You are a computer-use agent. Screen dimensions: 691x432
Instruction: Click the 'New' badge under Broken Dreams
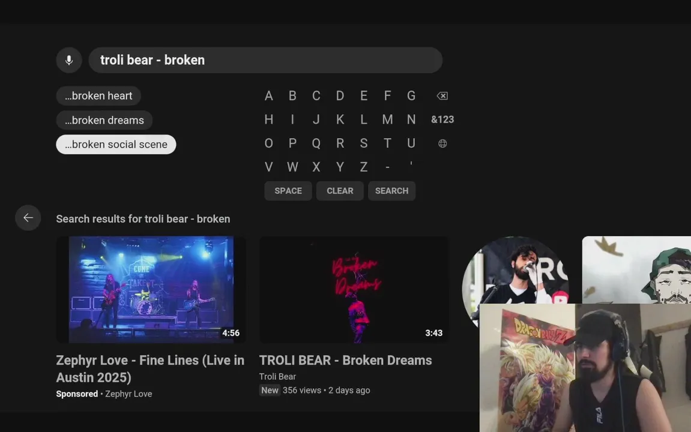pyautogui.click(x=270, y=390)
